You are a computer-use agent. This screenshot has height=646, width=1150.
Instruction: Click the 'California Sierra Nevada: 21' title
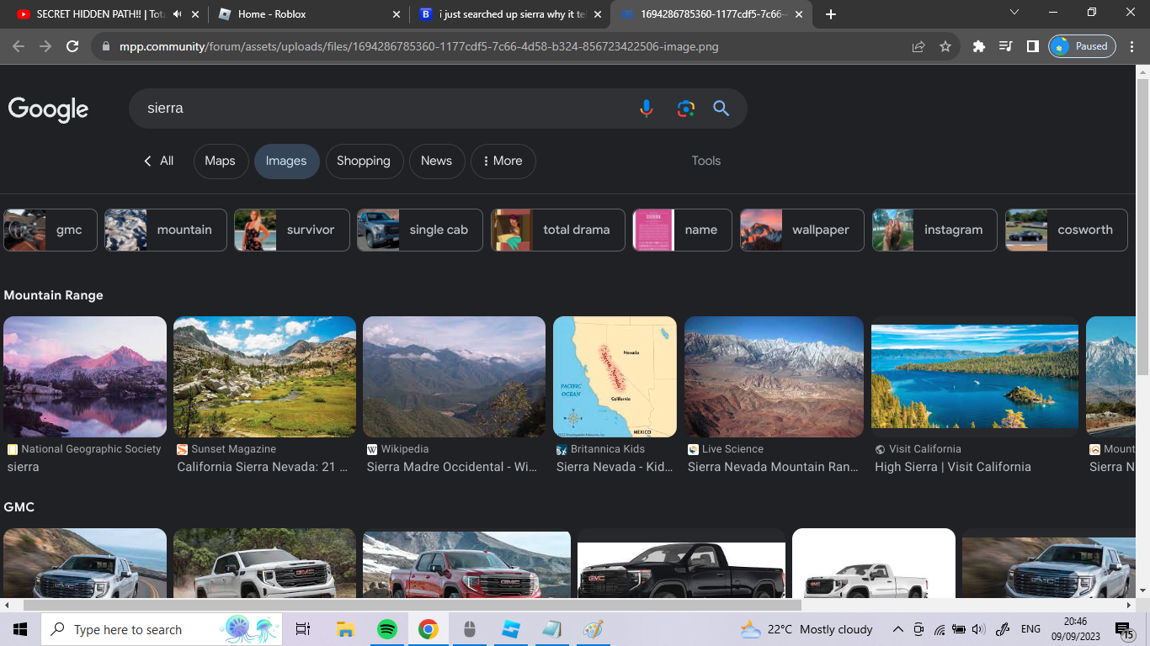click(x=262, y=467)
